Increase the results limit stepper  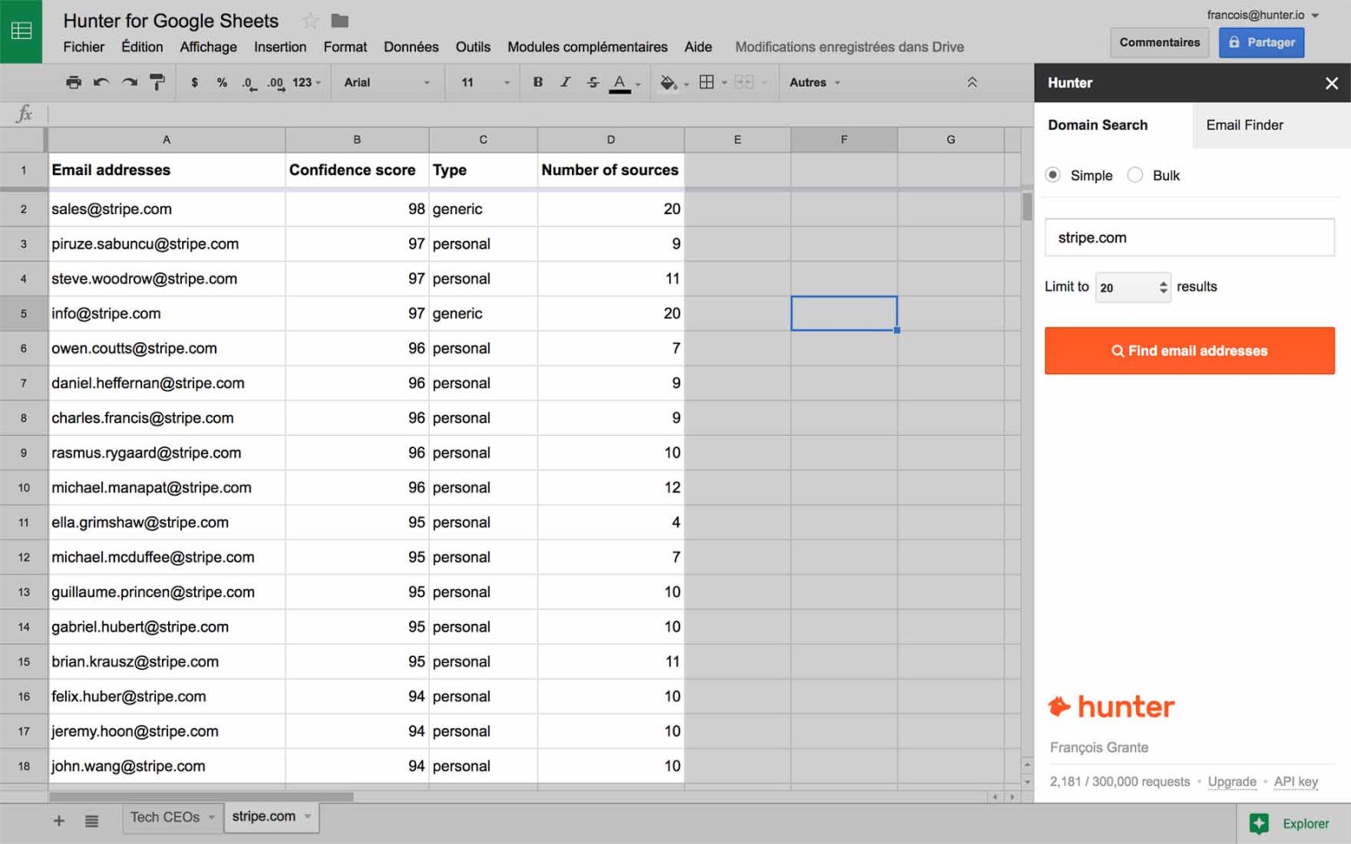[1162, 281]
